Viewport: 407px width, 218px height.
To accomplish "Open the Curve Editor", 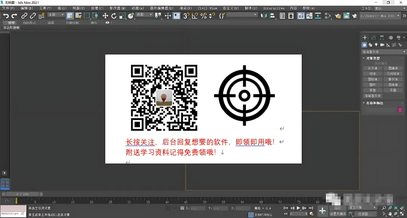I will pos(309,16).
